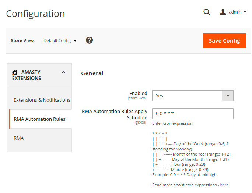Click the Enabled field label
The width and height of the screenshot is (252, 193).
point(138,94)
